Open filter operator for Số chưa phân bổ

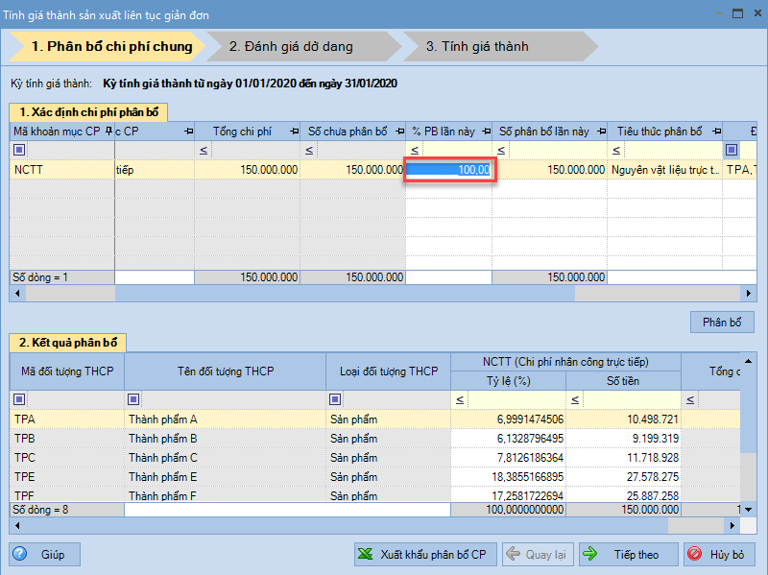point(309,151)
